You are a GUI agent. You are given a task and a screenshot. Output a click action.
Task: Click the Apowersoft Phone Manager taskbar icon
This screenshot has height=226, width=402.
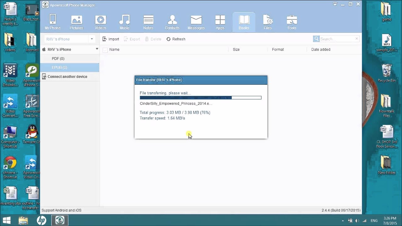pos(60,221)
